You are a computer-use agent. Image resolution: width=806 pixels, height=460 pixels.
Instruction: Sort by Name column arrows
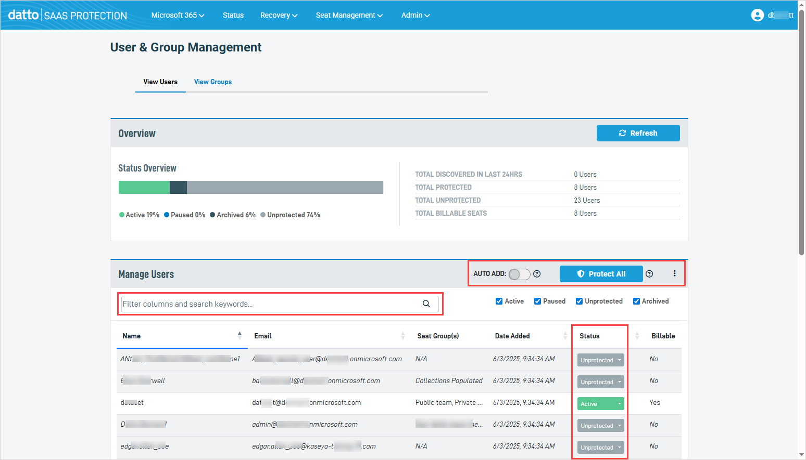click(x=240, y=336)
